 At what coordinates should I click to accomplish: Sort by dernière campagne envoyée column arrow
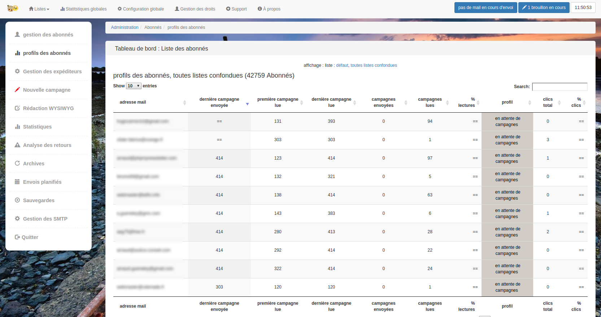pos(247,104)
